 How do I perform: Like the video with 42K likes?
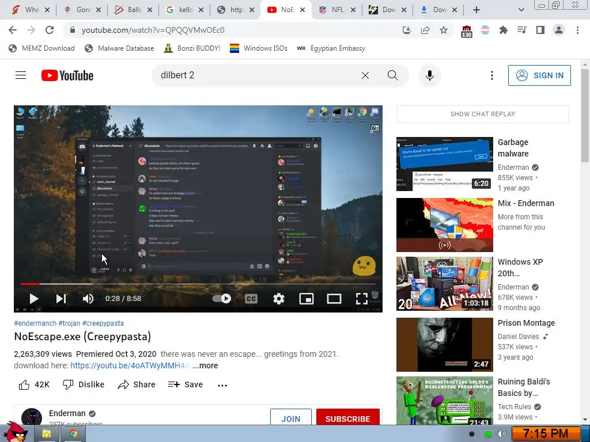point(34,384)
